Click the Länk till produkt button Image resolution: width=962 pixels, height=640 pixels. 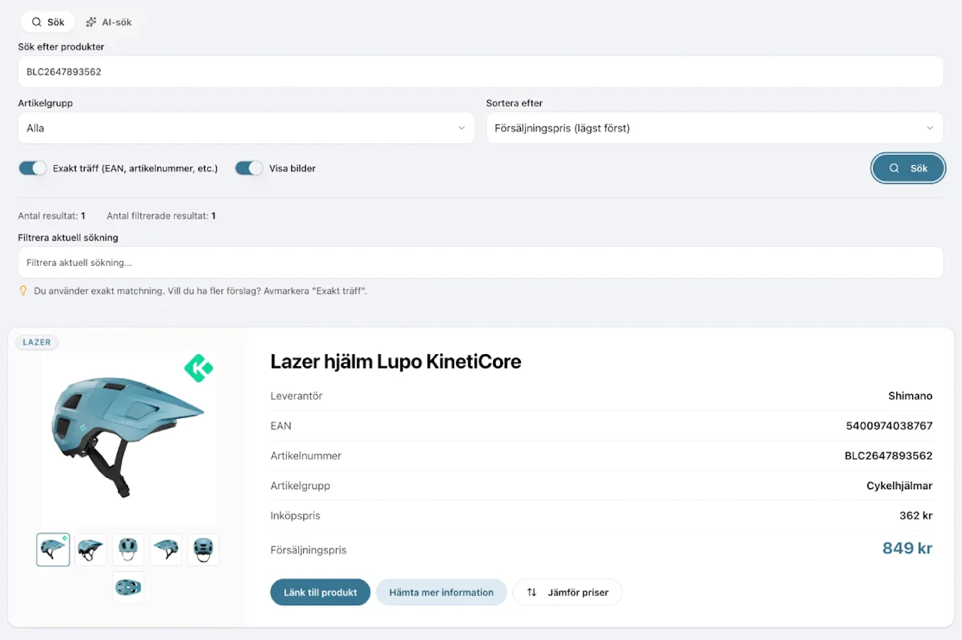[320, 592]
